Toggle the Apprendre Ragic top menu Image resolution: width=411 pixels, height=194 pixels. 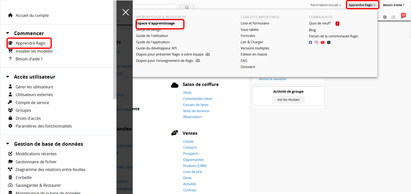click(362, 5)
